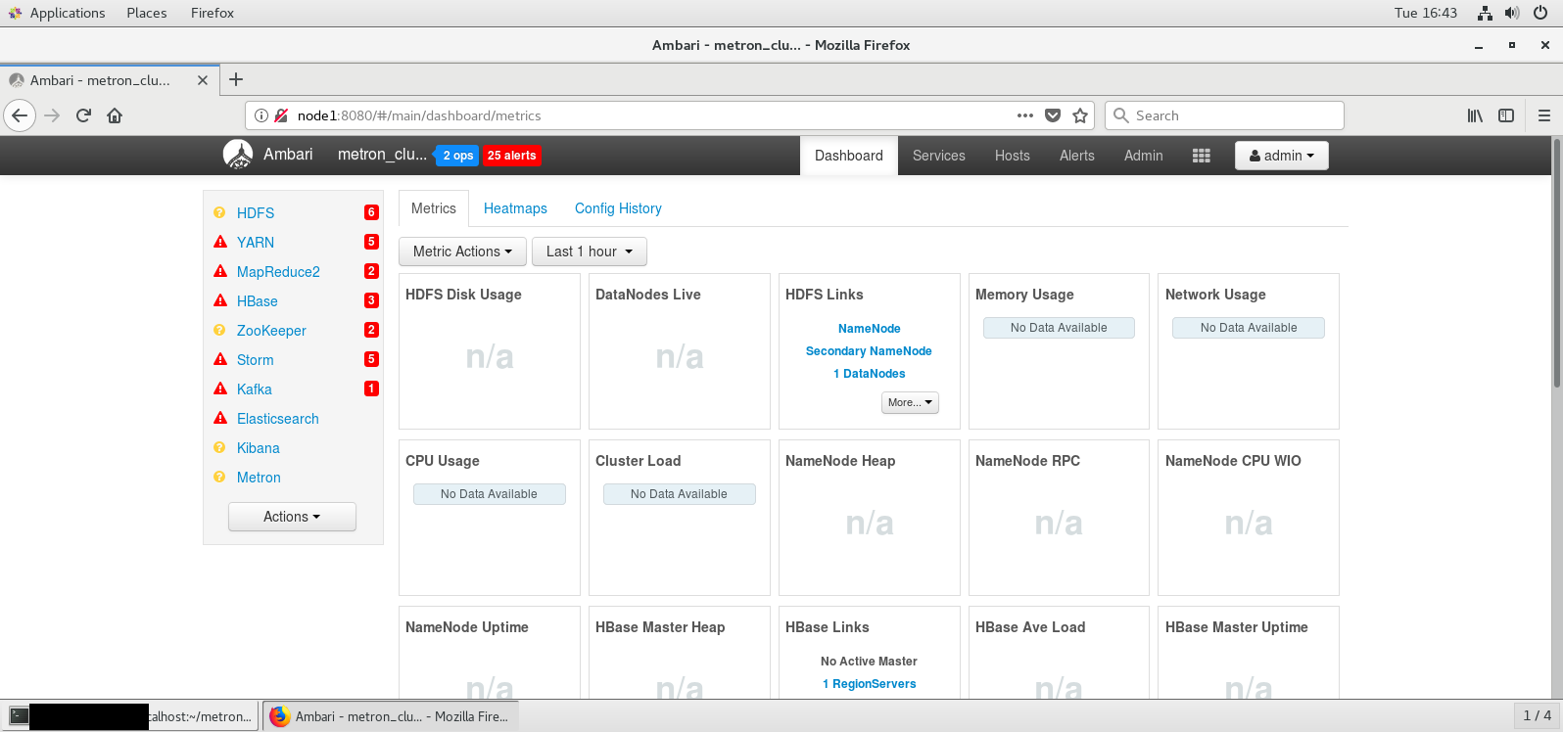Open the Ambari views grid icon
The height and width of the screenshot is (732, 1563).
(1201, 156)
